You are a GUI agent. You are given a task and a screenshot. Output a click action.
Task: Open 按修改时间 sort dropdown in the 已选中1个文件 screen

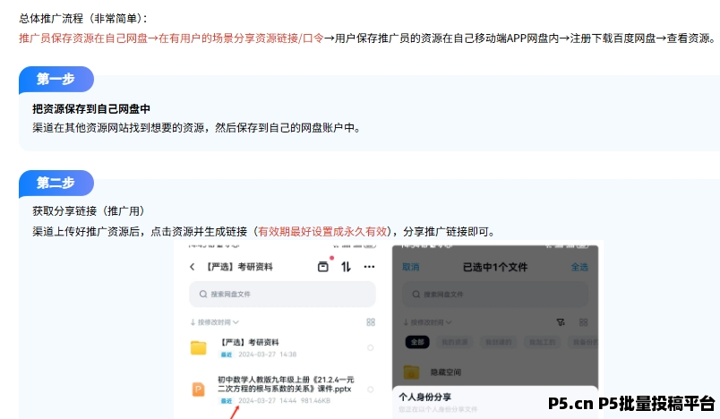427,322
